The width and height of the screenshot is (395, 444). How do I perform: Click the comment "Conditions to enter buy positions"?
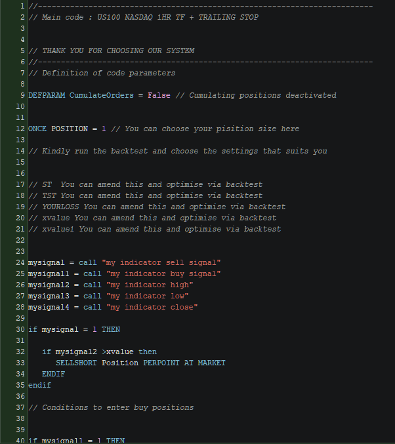(117, 407)
